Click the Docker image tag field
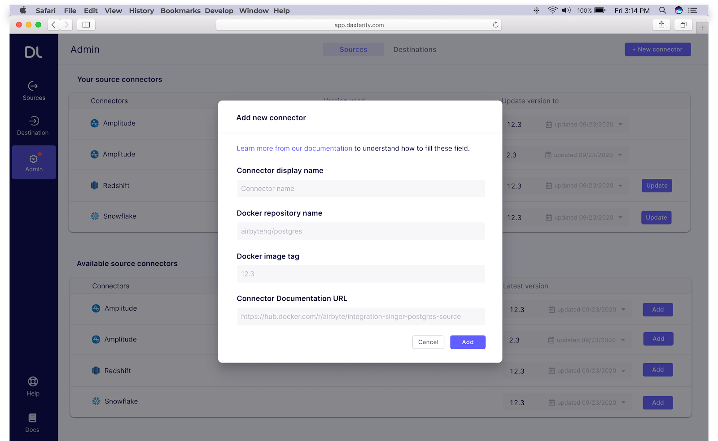 pos(361,274)
